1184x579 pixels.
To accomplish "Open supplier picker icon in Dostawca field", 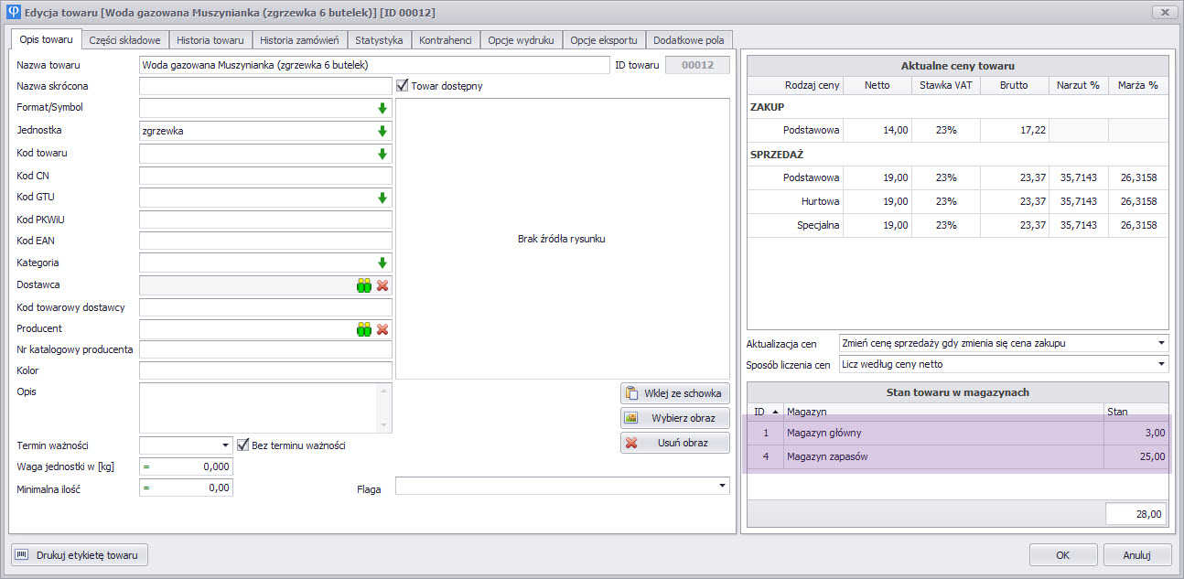I will (x=364, y=285).
